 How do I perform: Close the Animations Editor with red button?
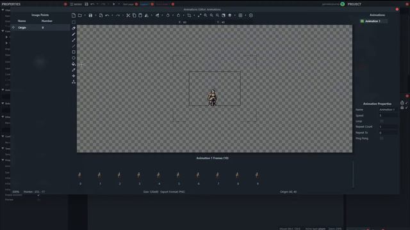tap(397, 10)
